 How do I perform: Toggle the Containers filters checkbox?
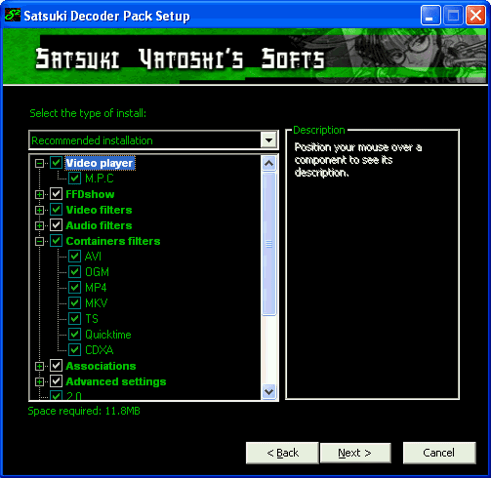click(x=56, y=240)
